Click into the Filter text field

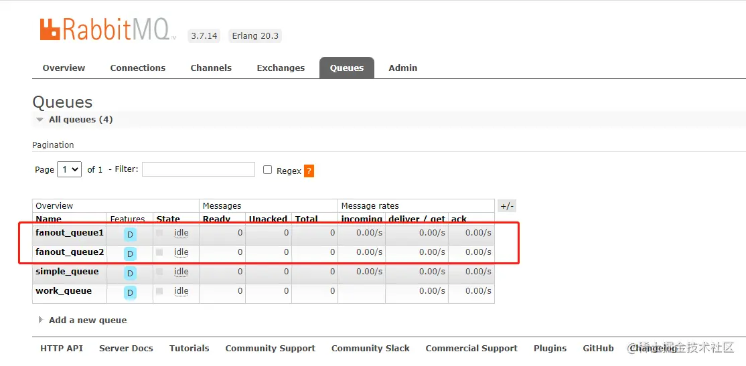click(198, 169)
